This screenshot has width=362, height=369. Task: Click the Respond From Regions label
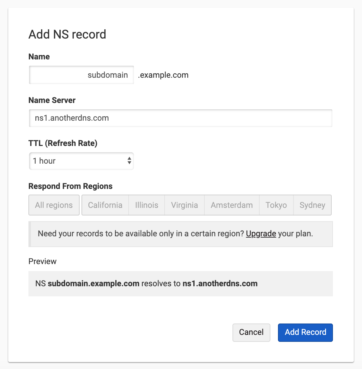[x=70, y=186]
